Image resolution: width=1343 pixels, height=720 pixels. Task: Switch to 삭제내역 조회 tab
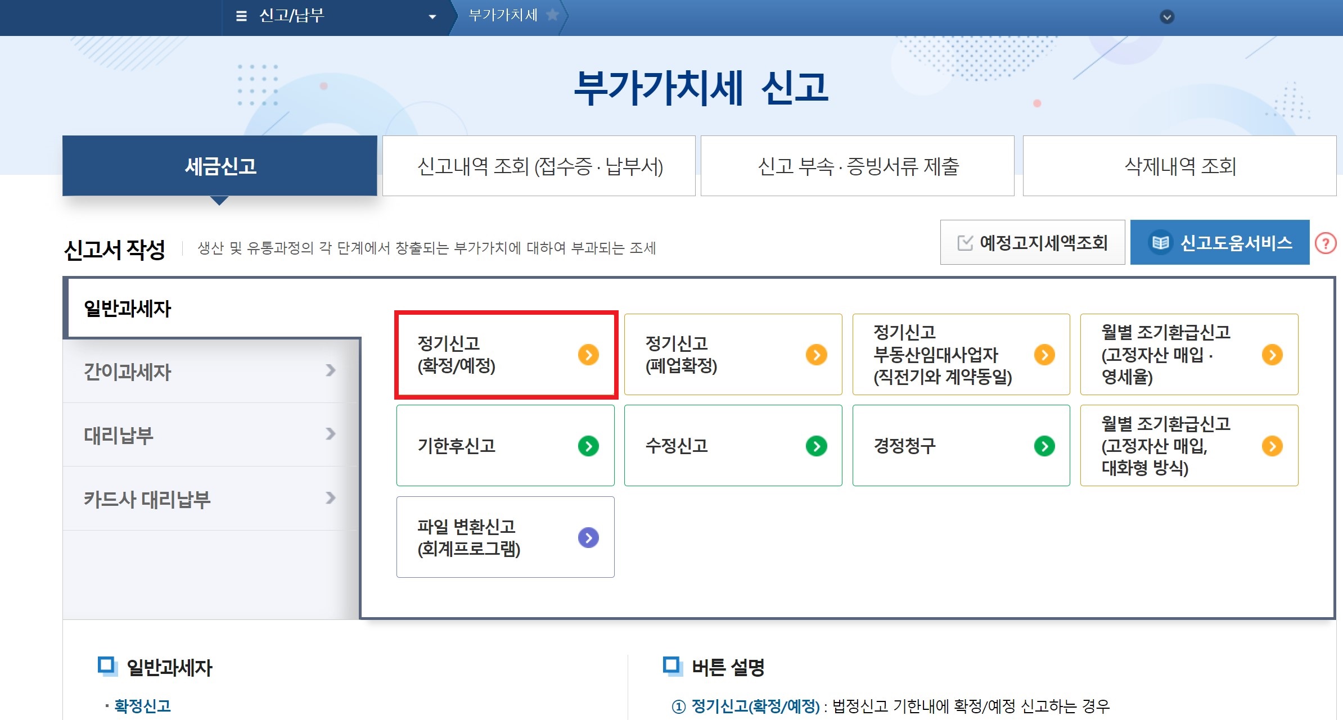[x=1179, y=166]
